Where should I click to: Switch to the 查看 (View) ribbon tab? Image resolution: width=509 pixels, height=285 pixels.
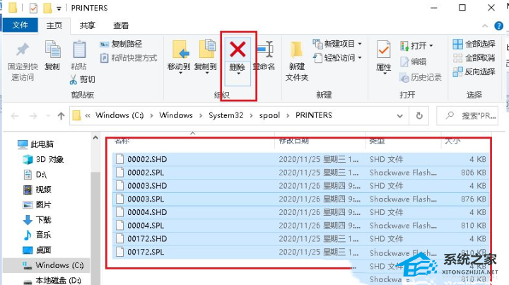click(x=121, y=25)
